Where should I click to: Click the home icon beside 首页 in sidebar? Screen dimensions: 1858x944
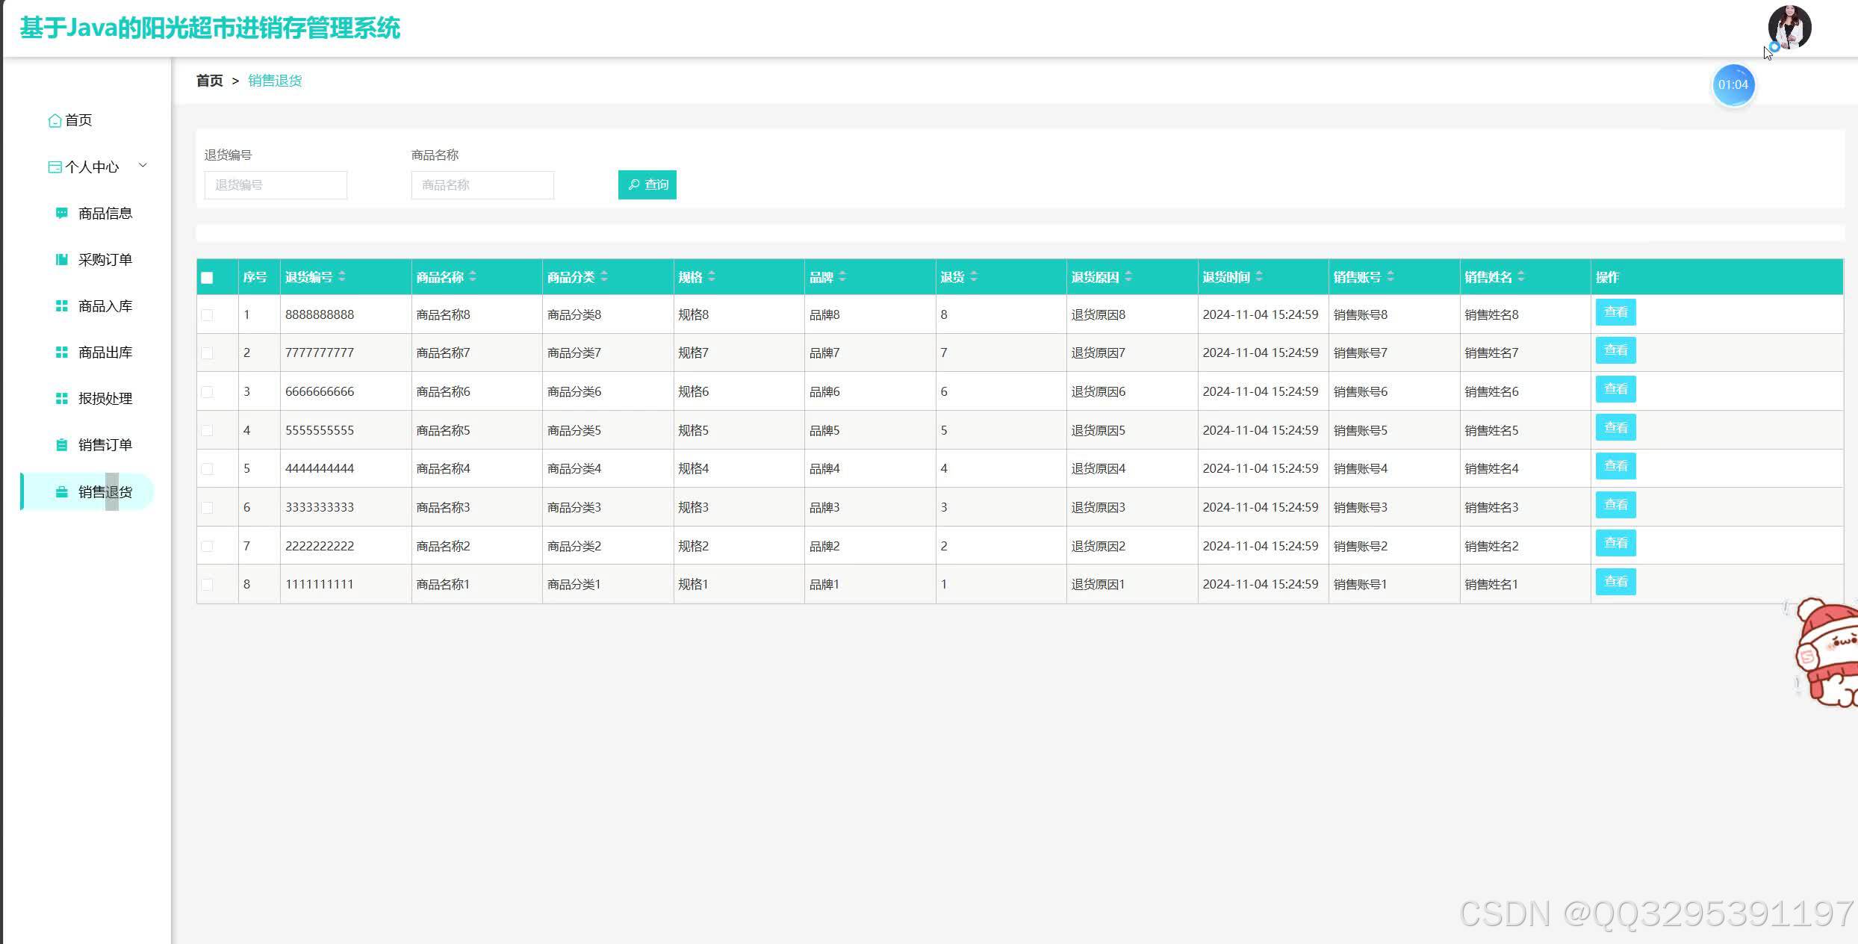55,120
